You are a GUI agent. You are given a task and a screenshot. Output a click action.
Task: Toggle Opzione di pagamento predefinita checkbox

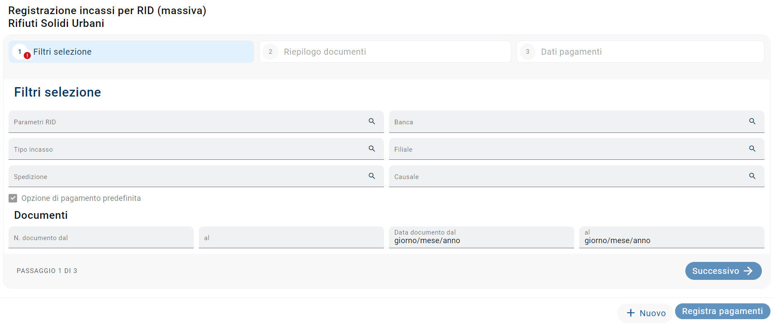[x=13, y=198]
